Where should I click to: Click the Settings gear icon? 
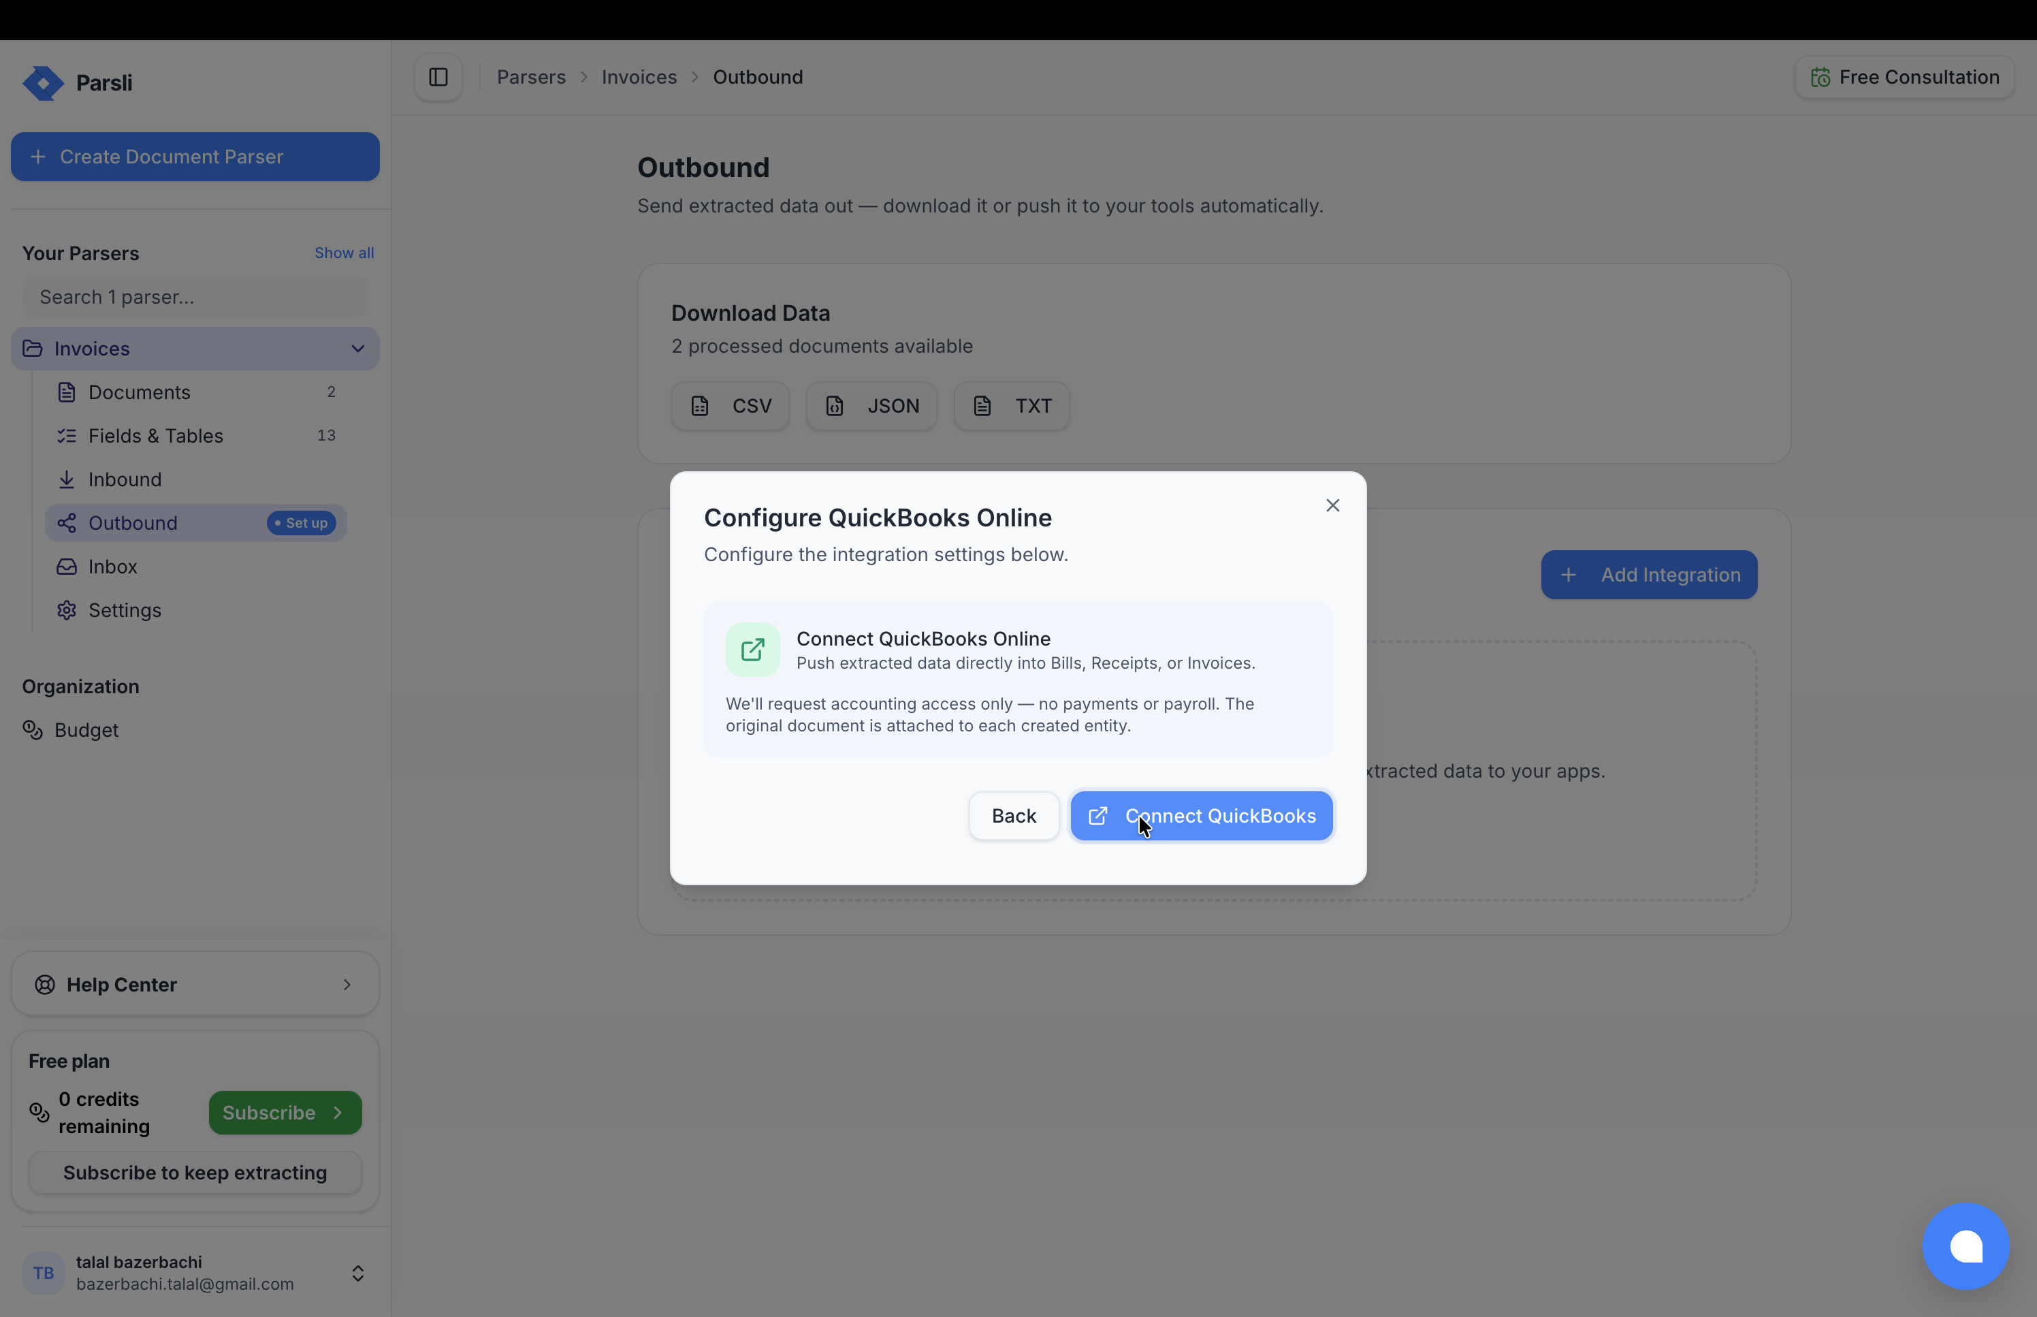tap(67, 611)
